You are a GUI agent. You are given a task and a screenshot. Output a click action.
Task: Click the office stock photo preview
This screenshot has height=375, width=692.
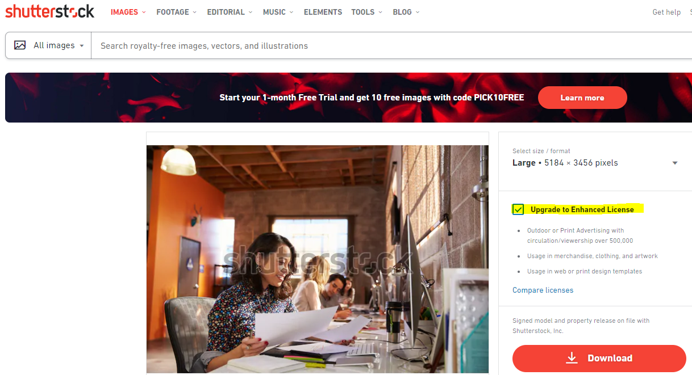(318, 259)
